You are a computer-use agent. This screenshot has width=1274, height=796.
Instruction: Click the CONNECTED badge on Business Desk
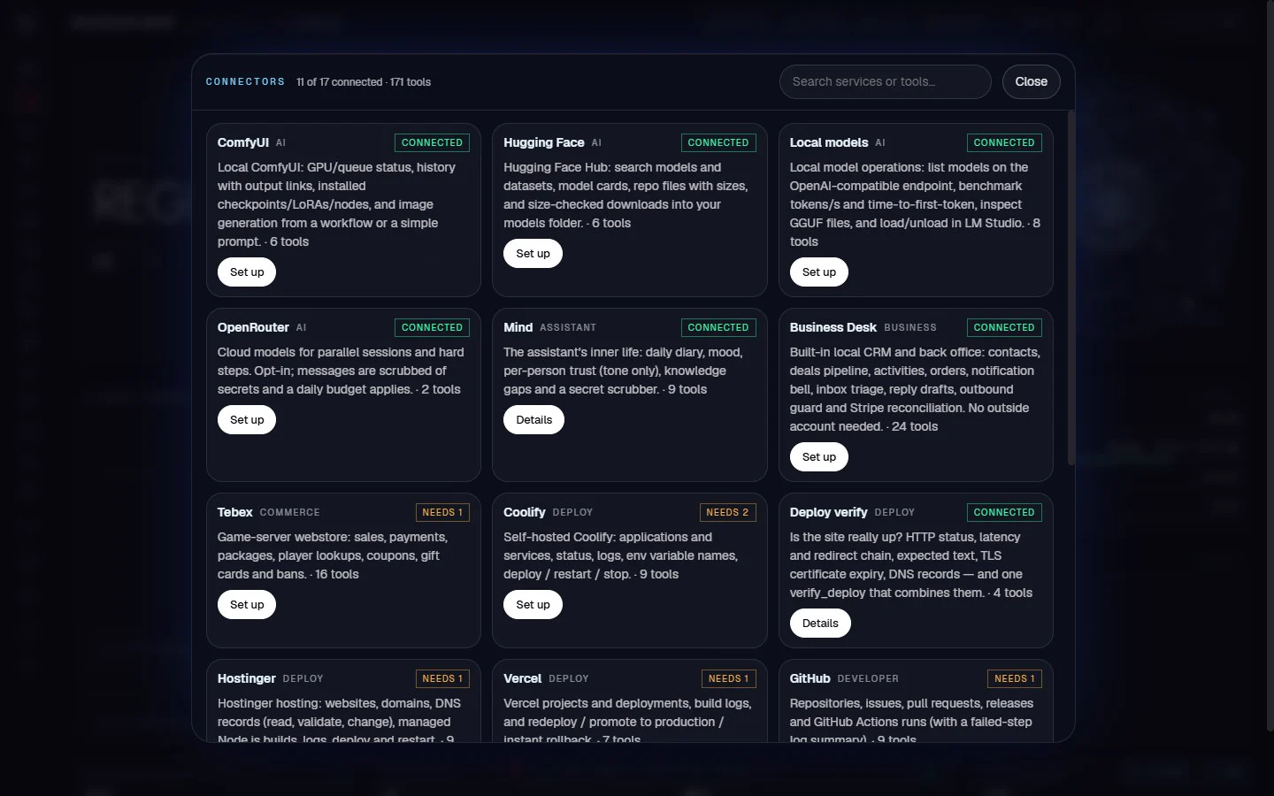[x=1004, y=327]
